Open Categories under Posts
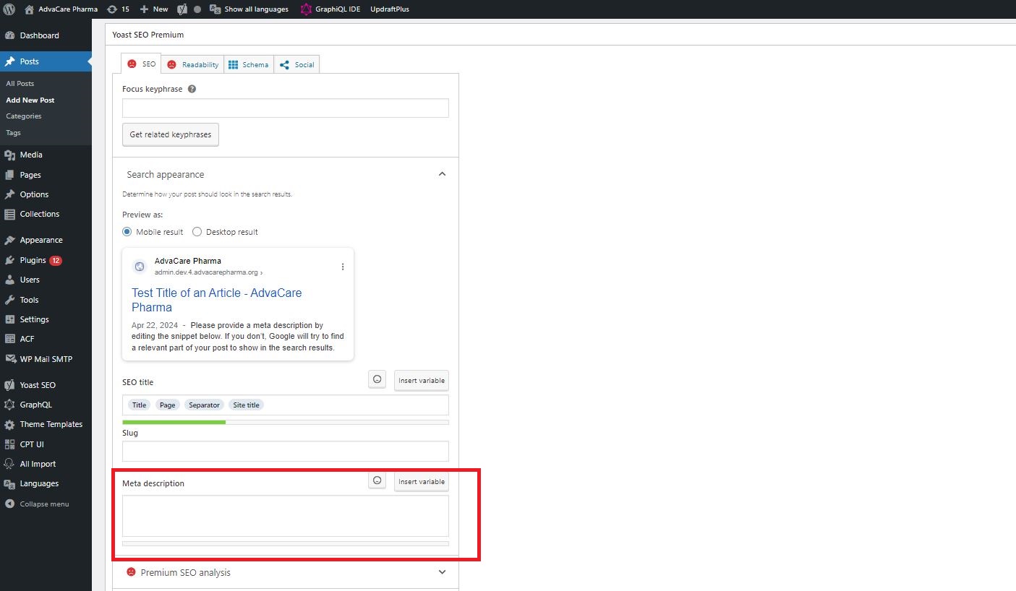The height and width of the screenshot is (591, 1016). click(x=24, y=116)
